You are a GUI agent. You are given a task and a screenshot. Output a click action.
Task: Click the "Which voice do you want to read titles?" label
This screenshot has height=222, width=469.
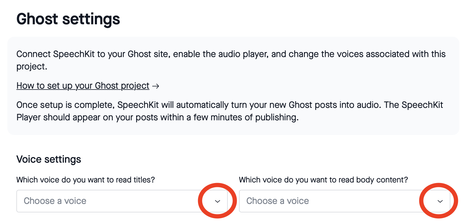pos(86,180)
